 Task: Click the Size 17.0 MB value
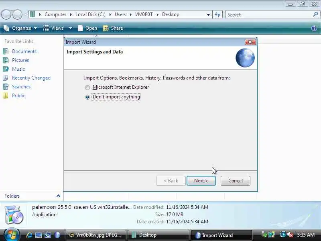click(x=175, y=214)
